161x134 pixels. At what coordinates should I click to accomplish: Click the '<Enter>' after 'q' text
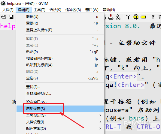pyautogui.click(x=123, y=76)
